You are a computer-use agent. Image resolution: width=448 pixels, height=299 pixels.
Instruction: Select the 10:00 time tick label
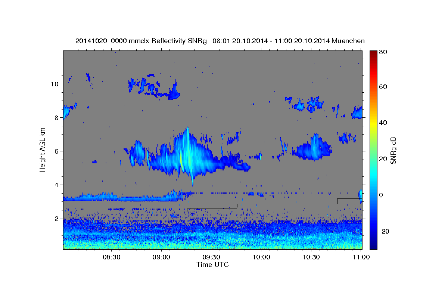(261, 257)
